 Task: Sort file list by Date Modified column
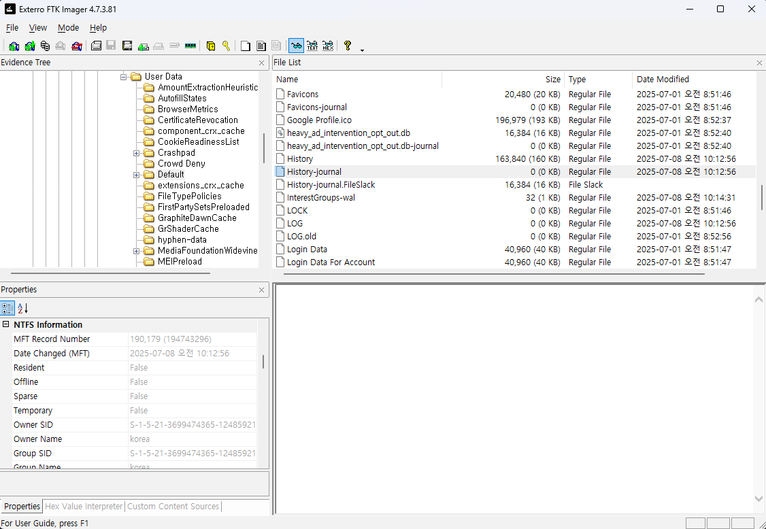point(663,80)
